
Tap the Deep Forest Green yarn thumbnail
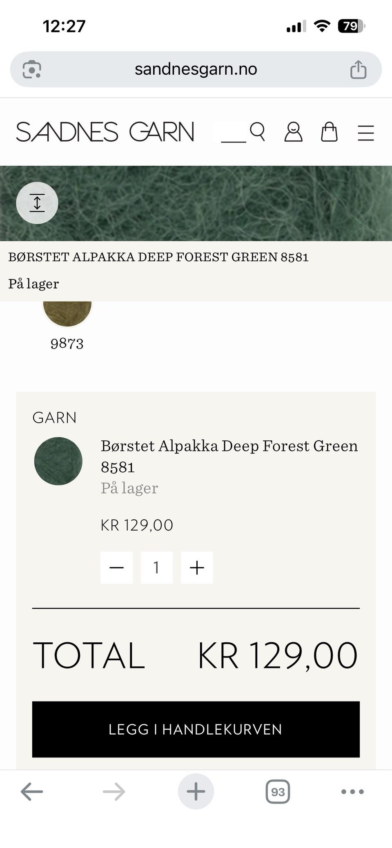tap(58, 461)
